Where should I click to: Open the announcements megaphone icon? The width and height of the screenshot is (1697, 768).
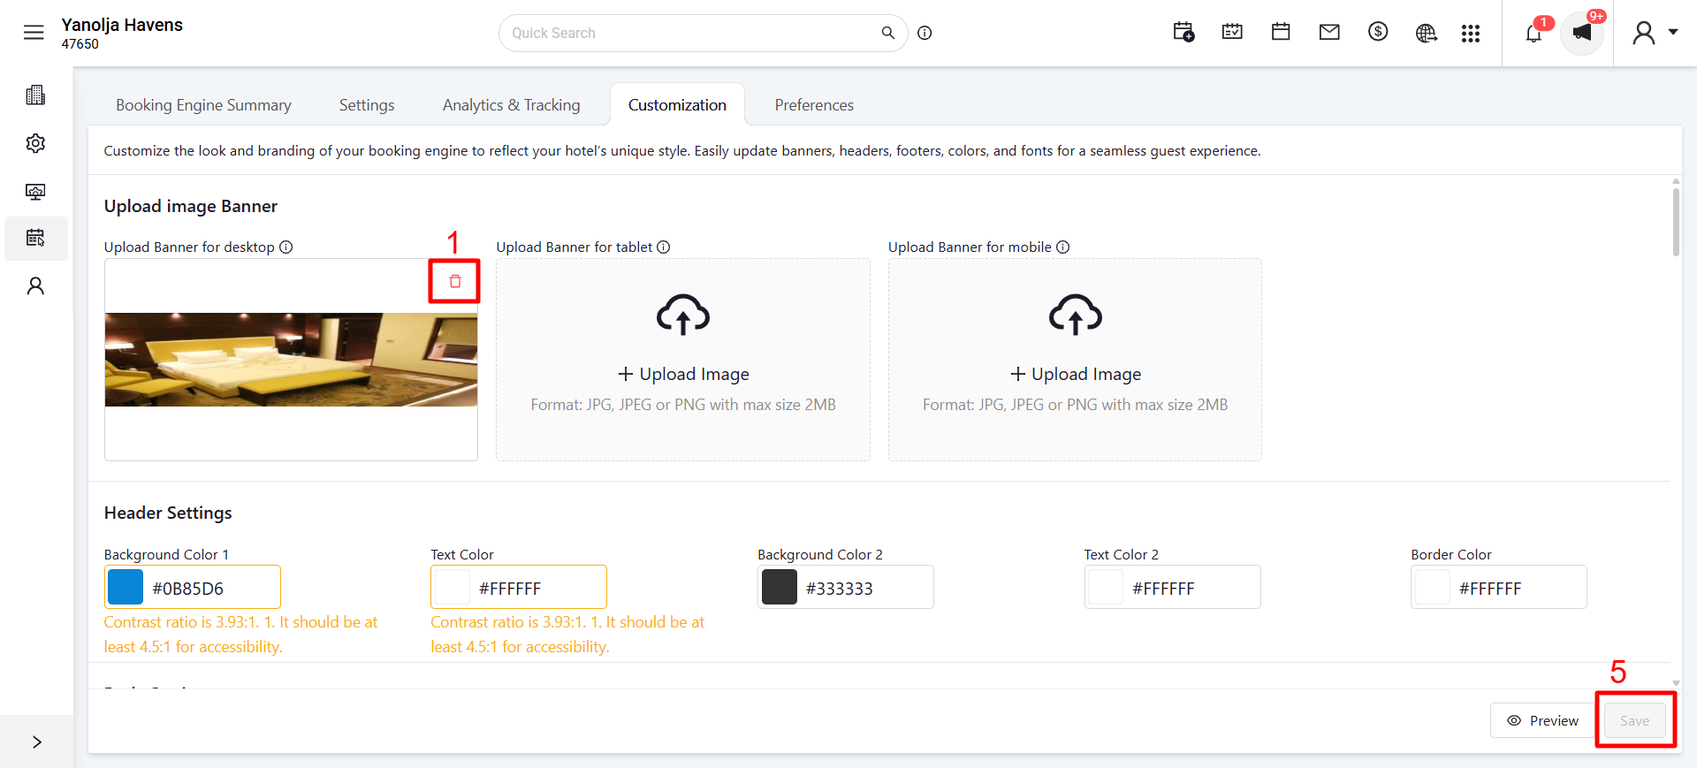1582,34
